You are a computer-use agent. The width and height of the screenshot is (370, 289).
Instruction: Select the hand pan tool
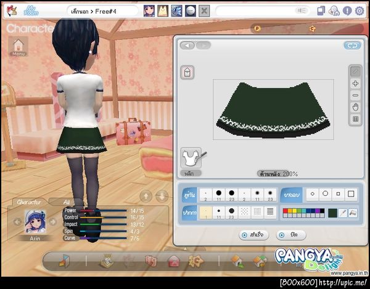tap(355, 107)
